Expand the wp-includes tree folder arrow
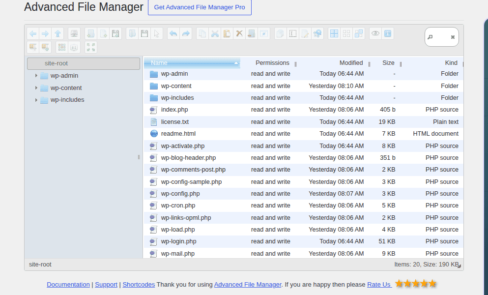The image size is (488, 295). [x=36, y=100]
